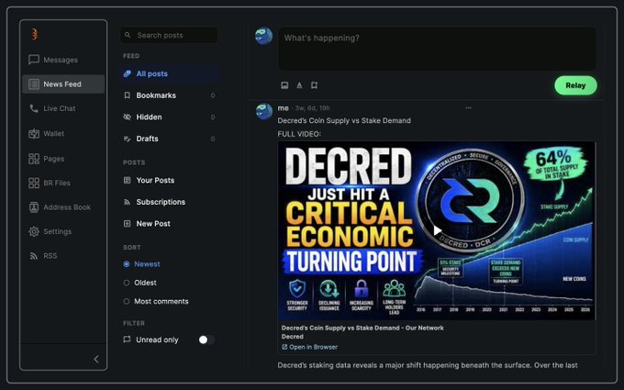Image resolution: width=624 pixels, height=390 pixels.
Task: Select the Newest sort option
Action: (x=142, y=264)
